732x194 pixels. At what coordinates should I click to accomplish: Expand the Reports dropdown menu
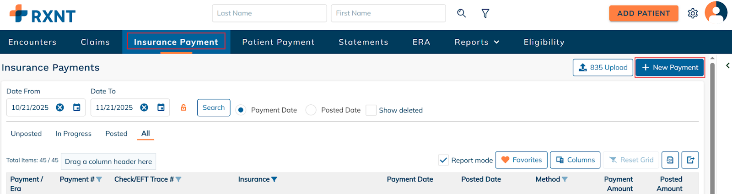point(477,42)
